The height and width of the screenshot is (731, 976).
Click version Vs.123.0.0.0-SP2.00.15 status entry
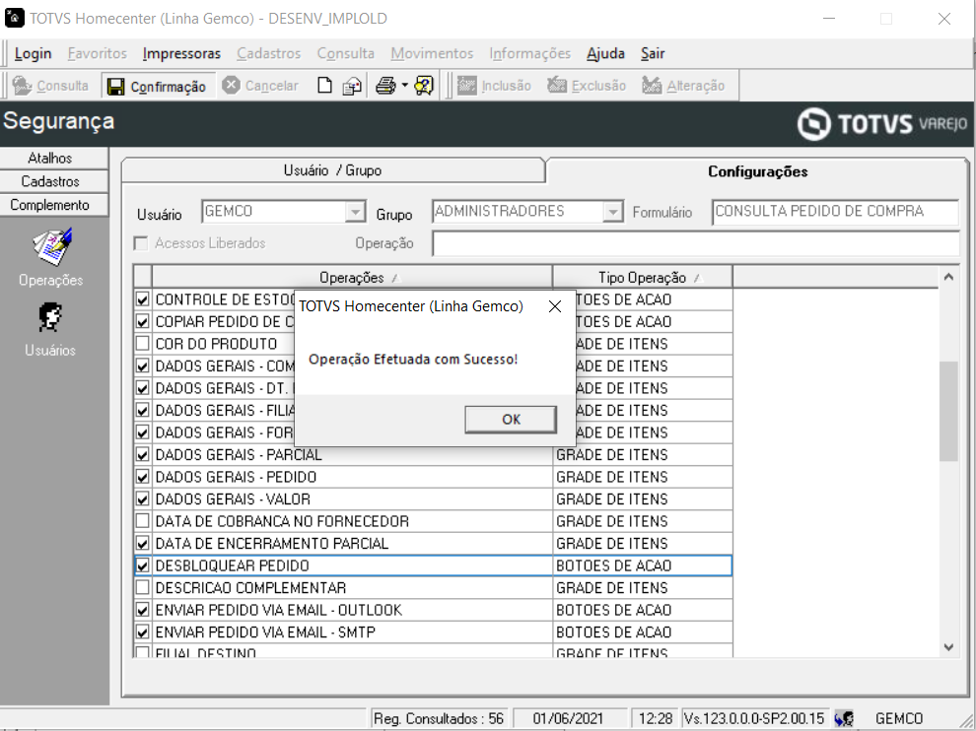coord(754,718)
